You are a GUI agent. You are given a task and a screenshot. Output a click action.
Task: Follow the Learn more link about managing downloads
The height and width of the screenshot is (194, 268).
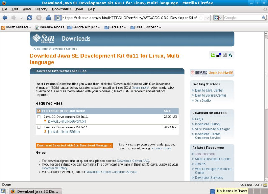click(162, 148)
